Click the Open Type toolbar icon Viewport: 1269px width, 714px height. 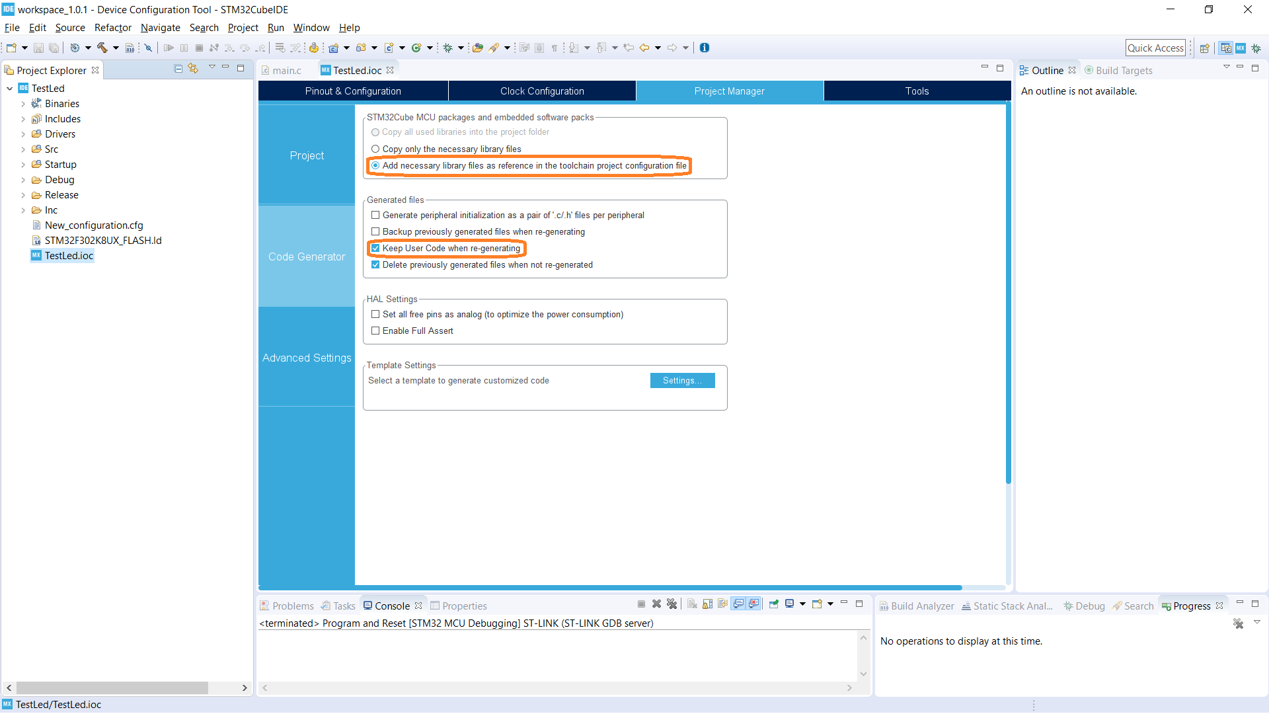477,48
